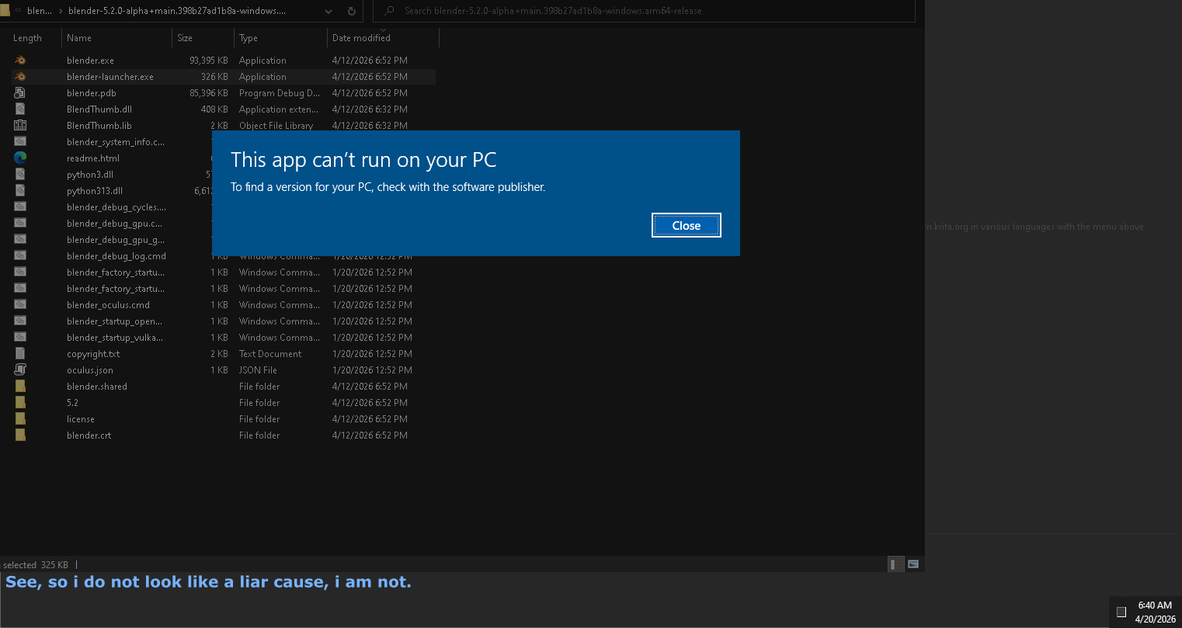Select the BlendThumb.dll file icon
The height and width of the screenshot is (628, 1182).
point(20,109)
